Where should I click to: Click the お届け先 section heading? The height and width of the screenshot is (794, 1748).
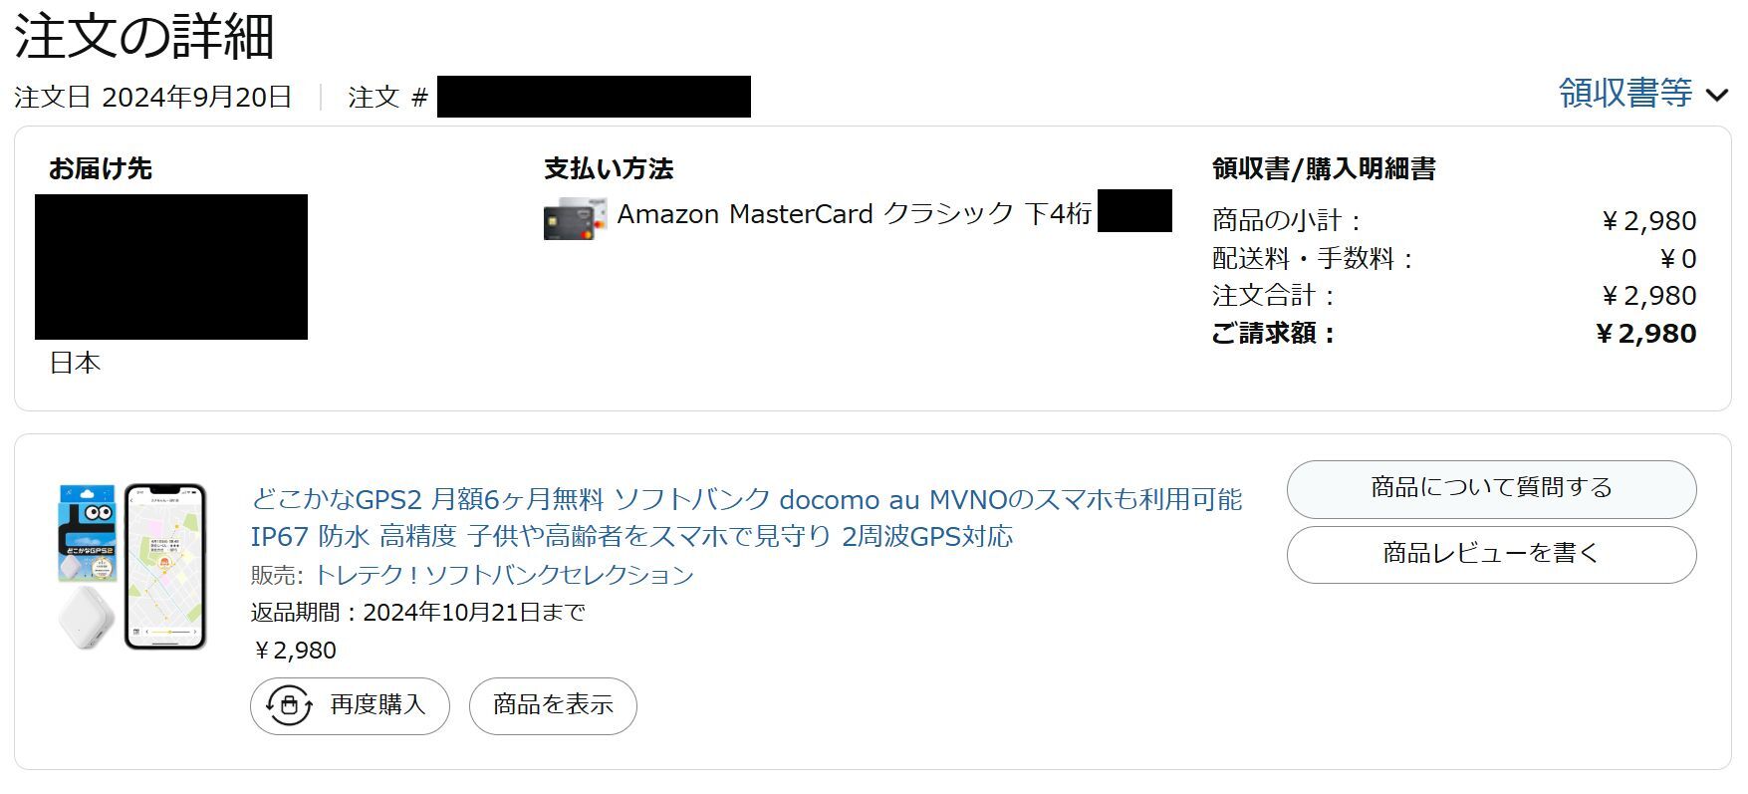[x=101, y=168]
